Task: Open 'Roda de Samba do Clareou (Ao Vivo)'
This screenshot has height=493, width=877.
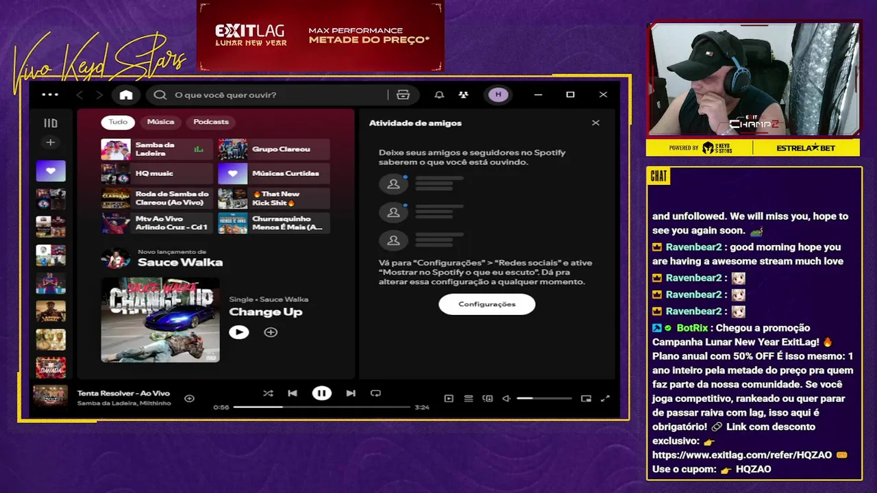Action: 157,199
